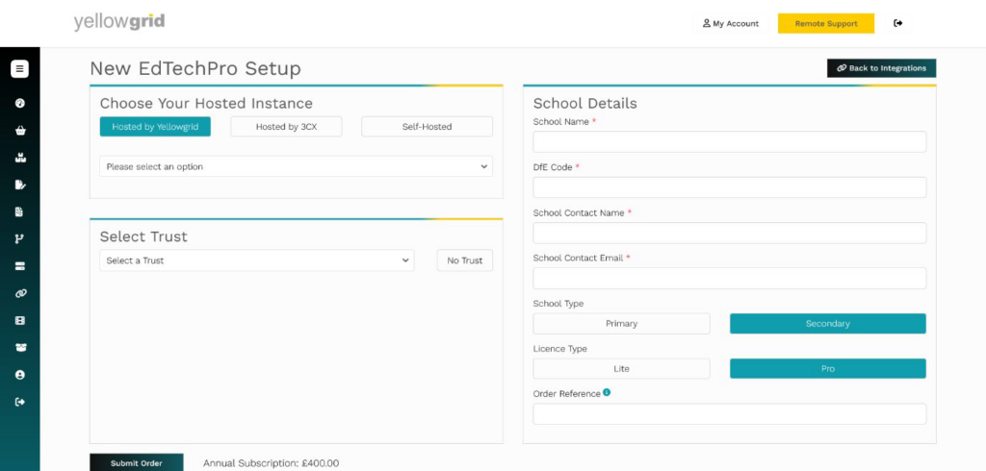
Task: Click the sidebar user profile icon
Action: point(19,374)
